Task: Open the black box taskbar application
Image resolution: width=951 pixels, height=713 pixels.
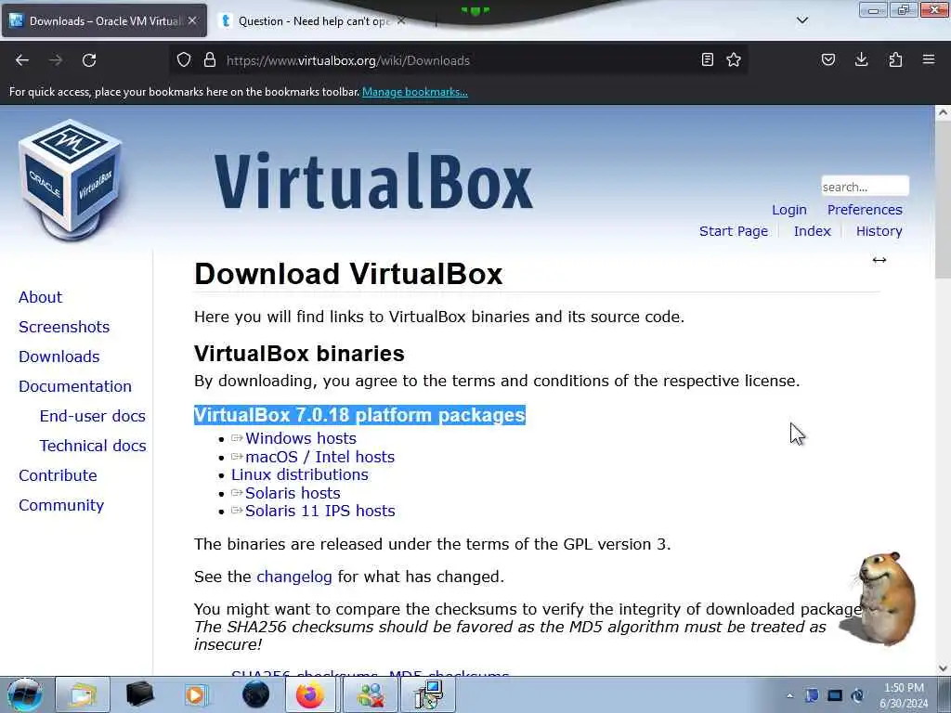Action: pos(139,694)
